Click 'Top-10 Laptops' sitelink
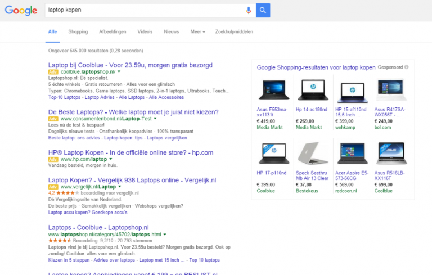 pos(64,97)
